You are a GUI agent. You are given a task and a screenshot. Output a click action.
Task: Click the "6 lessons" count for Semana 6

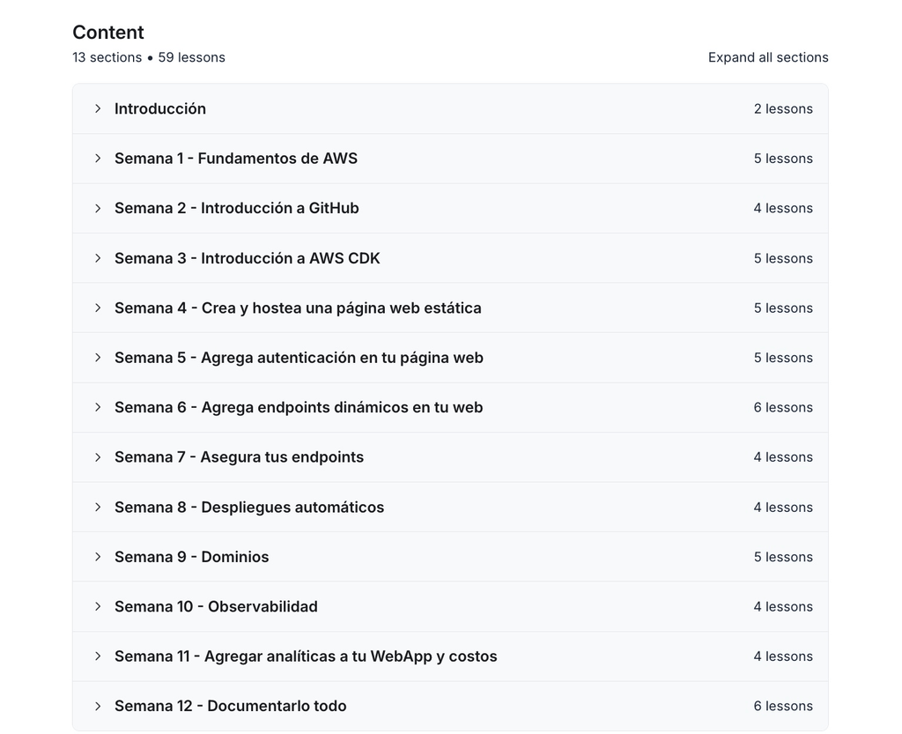(783, 407)
